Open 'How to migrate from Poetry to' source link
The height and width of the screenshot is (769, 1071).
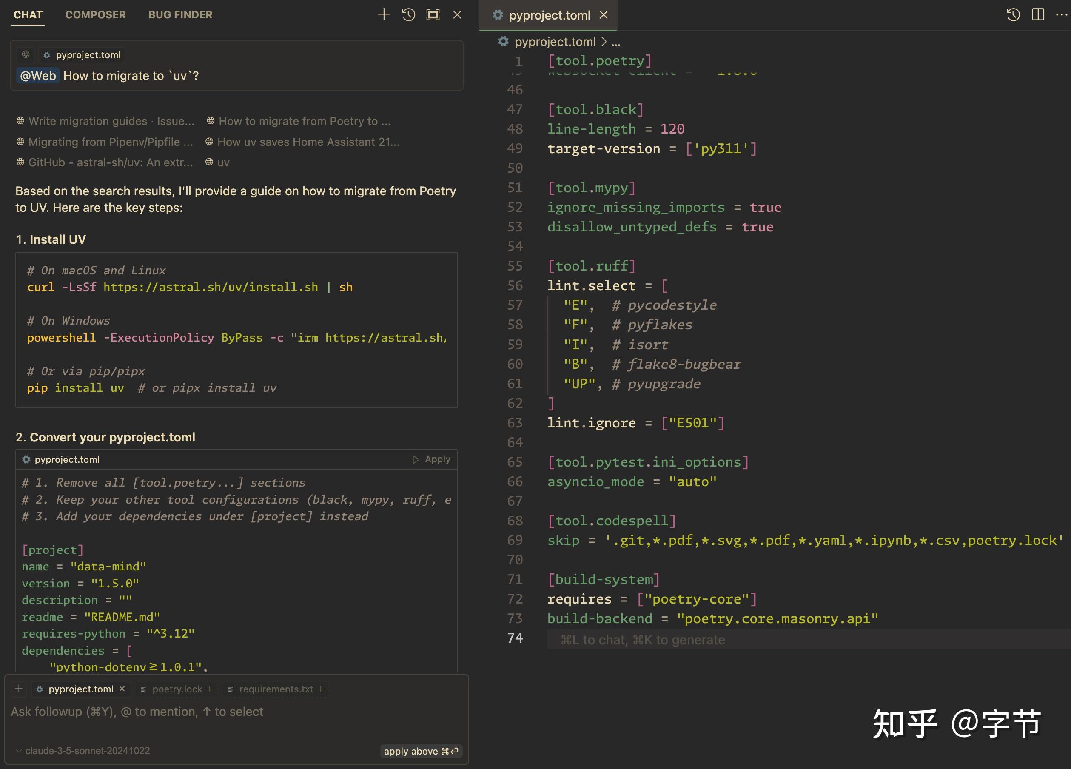pos(299,121)
